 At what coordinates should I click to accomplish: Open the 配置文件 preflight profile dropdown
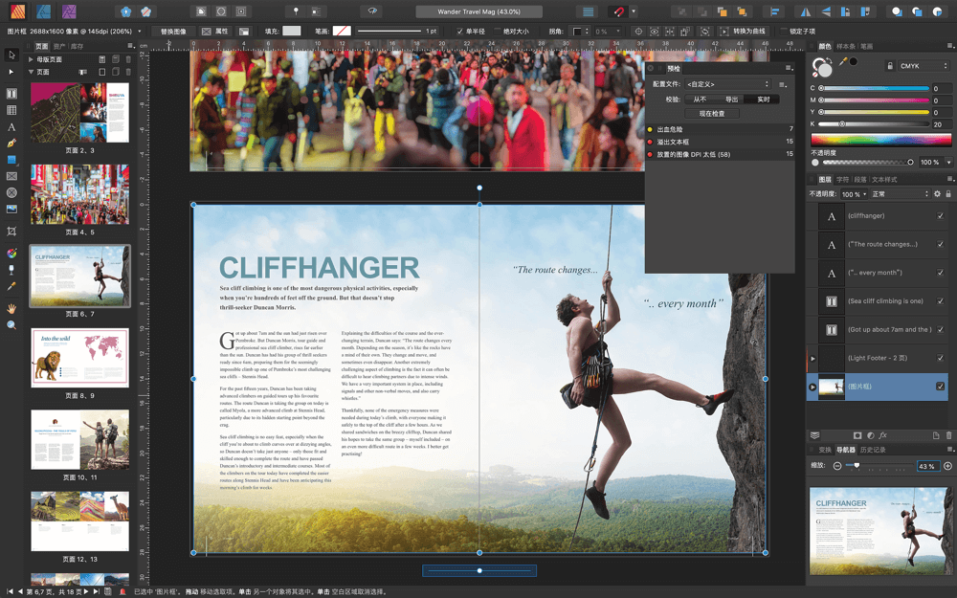click(x=728, y=84)
